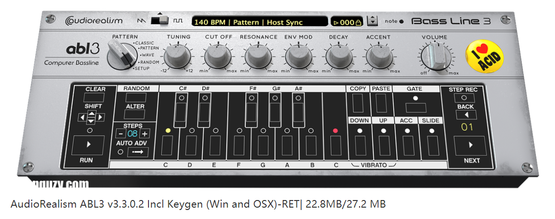Click the F note key
The image size is (555, 219).
point(239,145)
